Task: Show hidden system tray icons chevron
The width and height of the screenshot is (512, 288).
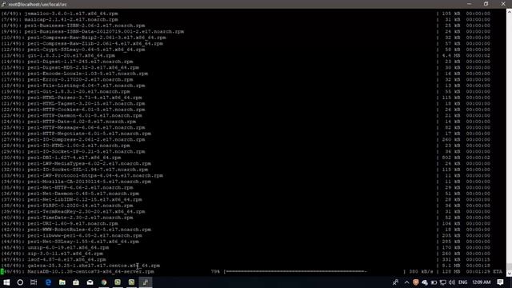Action: click(x=406, y=282)
